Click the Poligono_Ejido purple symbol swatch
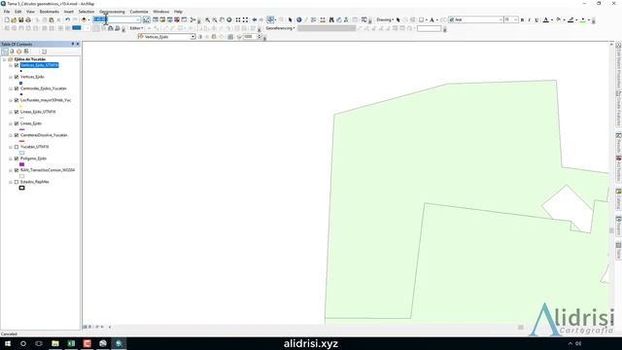Viewport: 622px width, 350px height. click(21, 164)
